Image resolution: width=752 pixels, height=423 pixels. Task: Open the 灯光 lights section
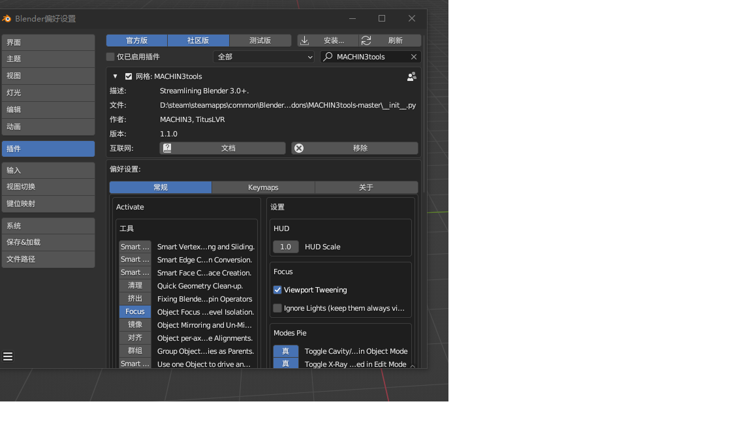[48, 93]
